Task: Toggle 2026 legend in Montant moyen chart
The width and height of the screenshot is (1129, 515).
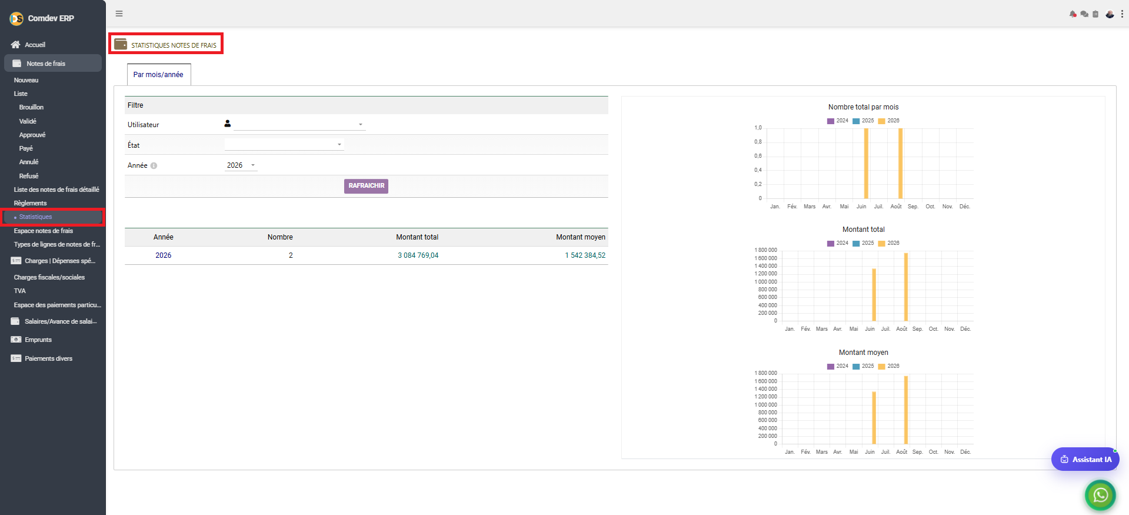Action: coord(888,366)
